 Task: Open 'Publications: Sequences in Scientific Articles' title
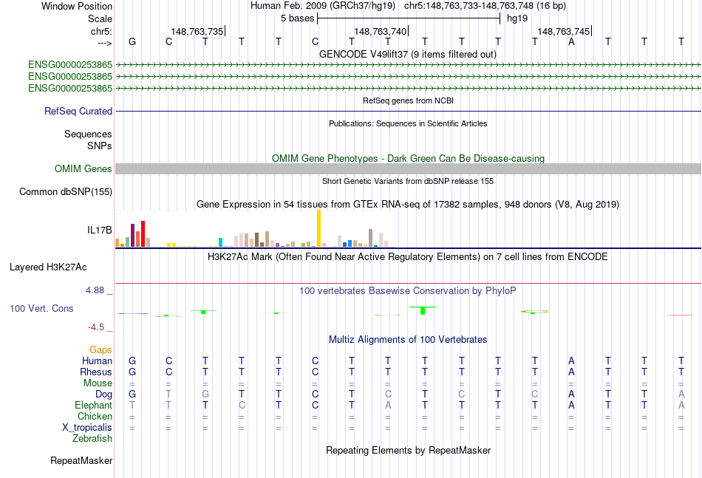click(408, 123)
